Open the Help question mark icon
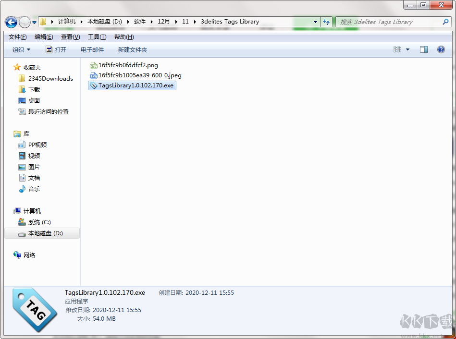 (441, 49)
